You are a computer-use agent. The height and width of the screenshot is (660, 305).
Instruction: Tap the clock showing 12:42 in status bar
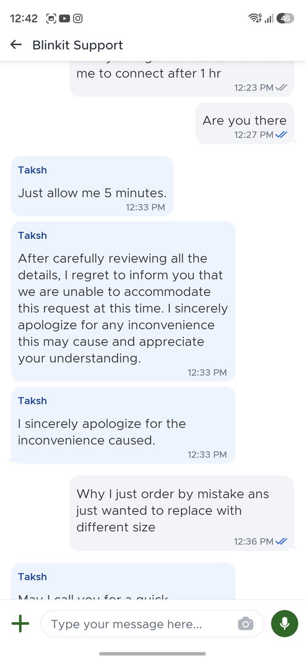coord(24,18)
